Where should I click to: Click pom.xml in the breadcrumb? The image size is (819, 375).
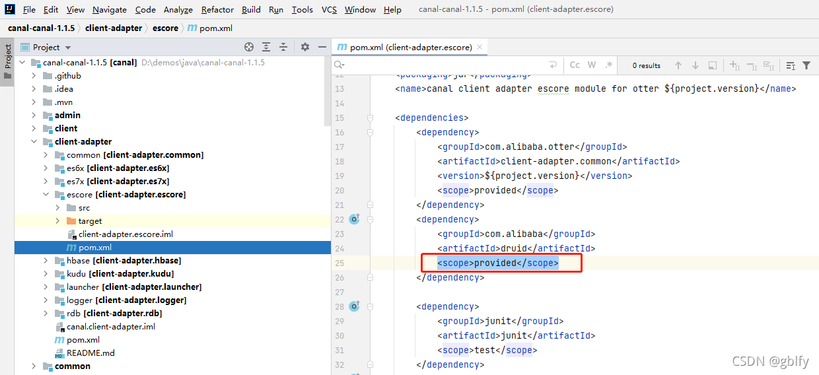(210, 28)
